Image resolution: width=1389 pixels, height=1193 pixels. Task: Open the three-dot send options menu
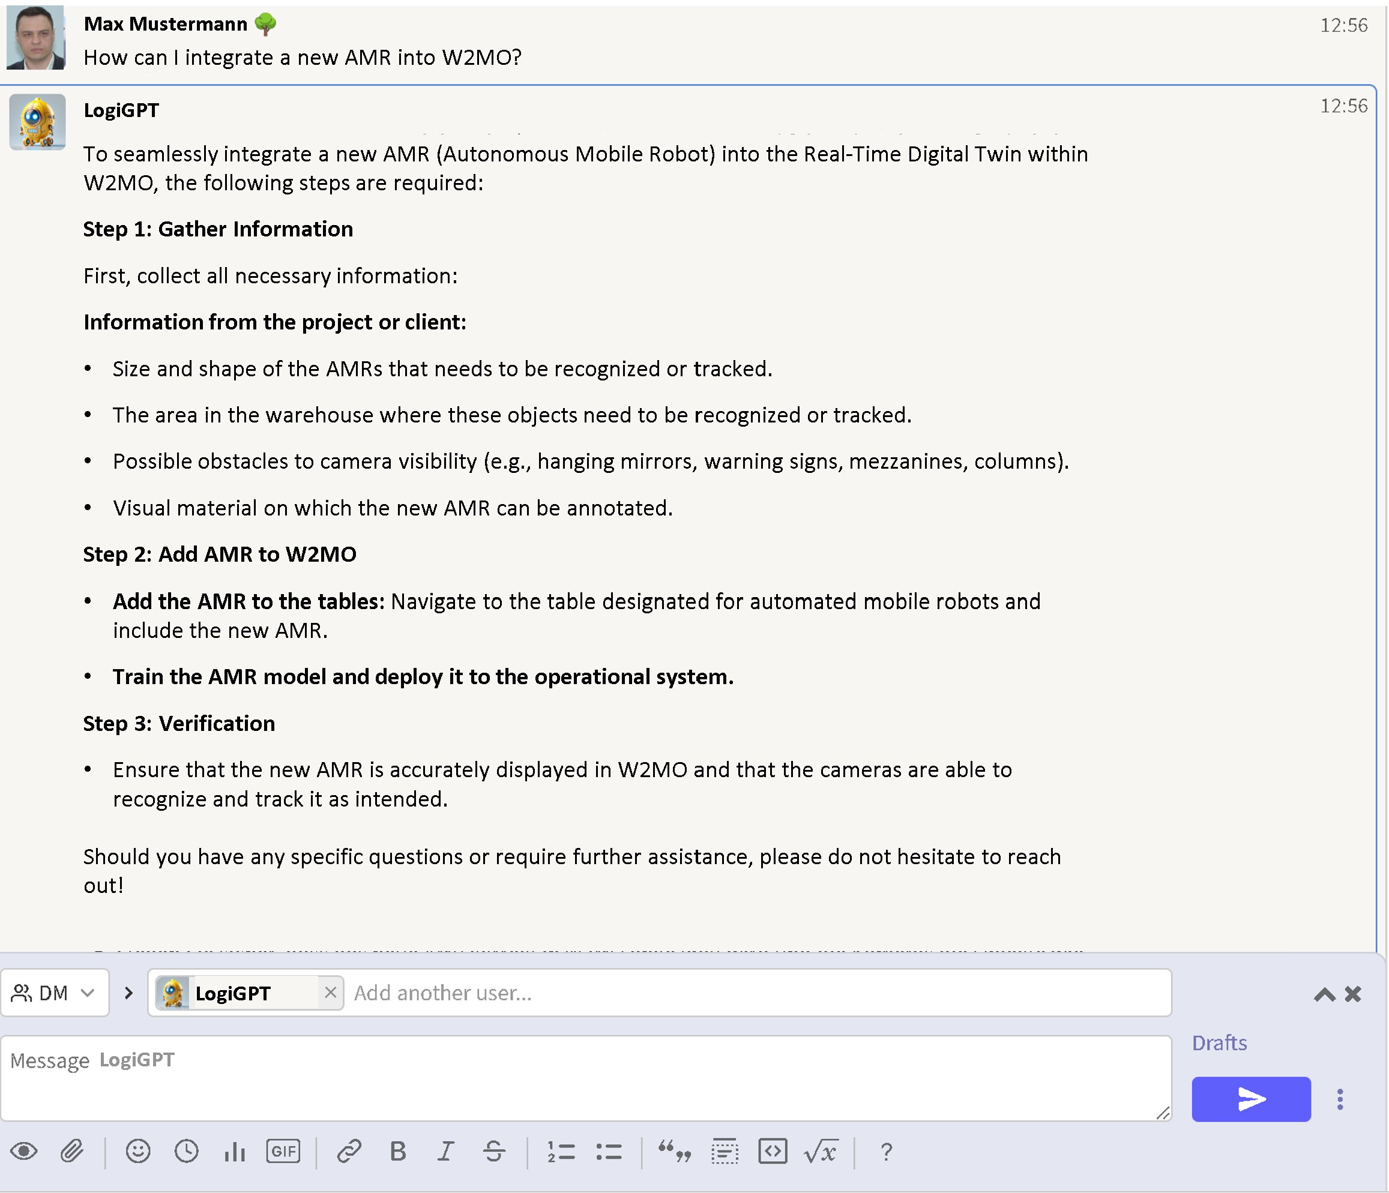pos(1339,1099)
